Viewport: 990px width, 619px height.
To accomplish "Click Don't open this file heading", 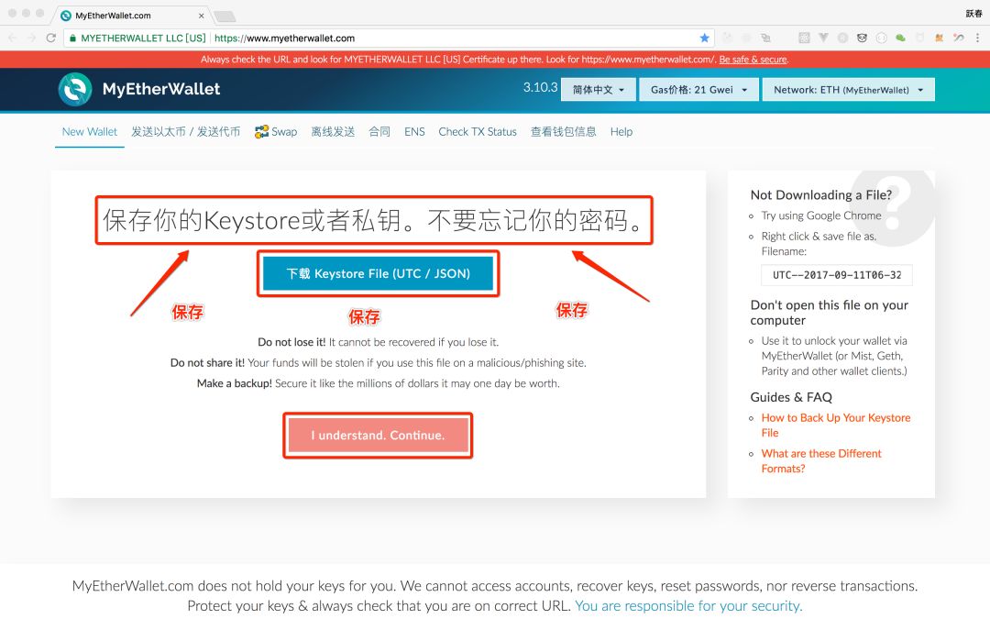I will click(x=829, y=313).
